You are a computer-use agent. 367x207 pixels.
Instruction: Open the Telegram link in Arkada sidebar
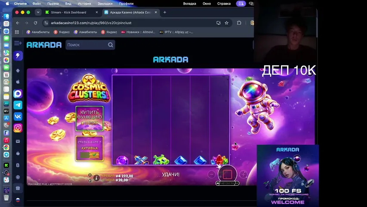[18, 105]
